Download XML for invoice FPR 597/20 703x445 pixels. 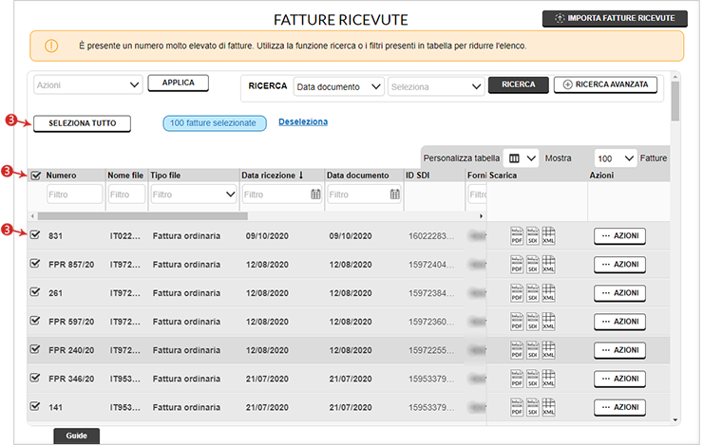[x=548, y=322]
